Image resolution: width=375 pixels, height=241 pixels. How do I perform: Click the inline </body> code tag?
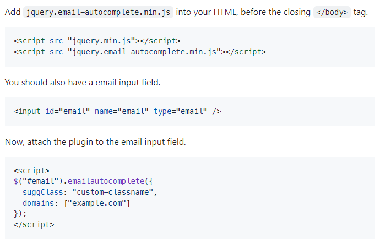pos(332,12)
